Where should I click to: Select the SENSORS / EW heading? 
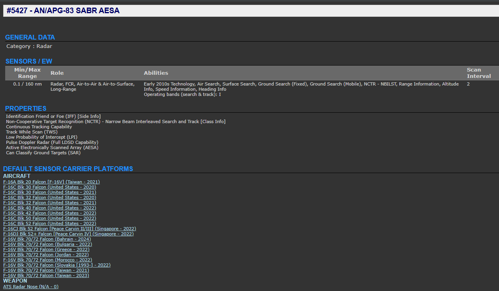29,62
